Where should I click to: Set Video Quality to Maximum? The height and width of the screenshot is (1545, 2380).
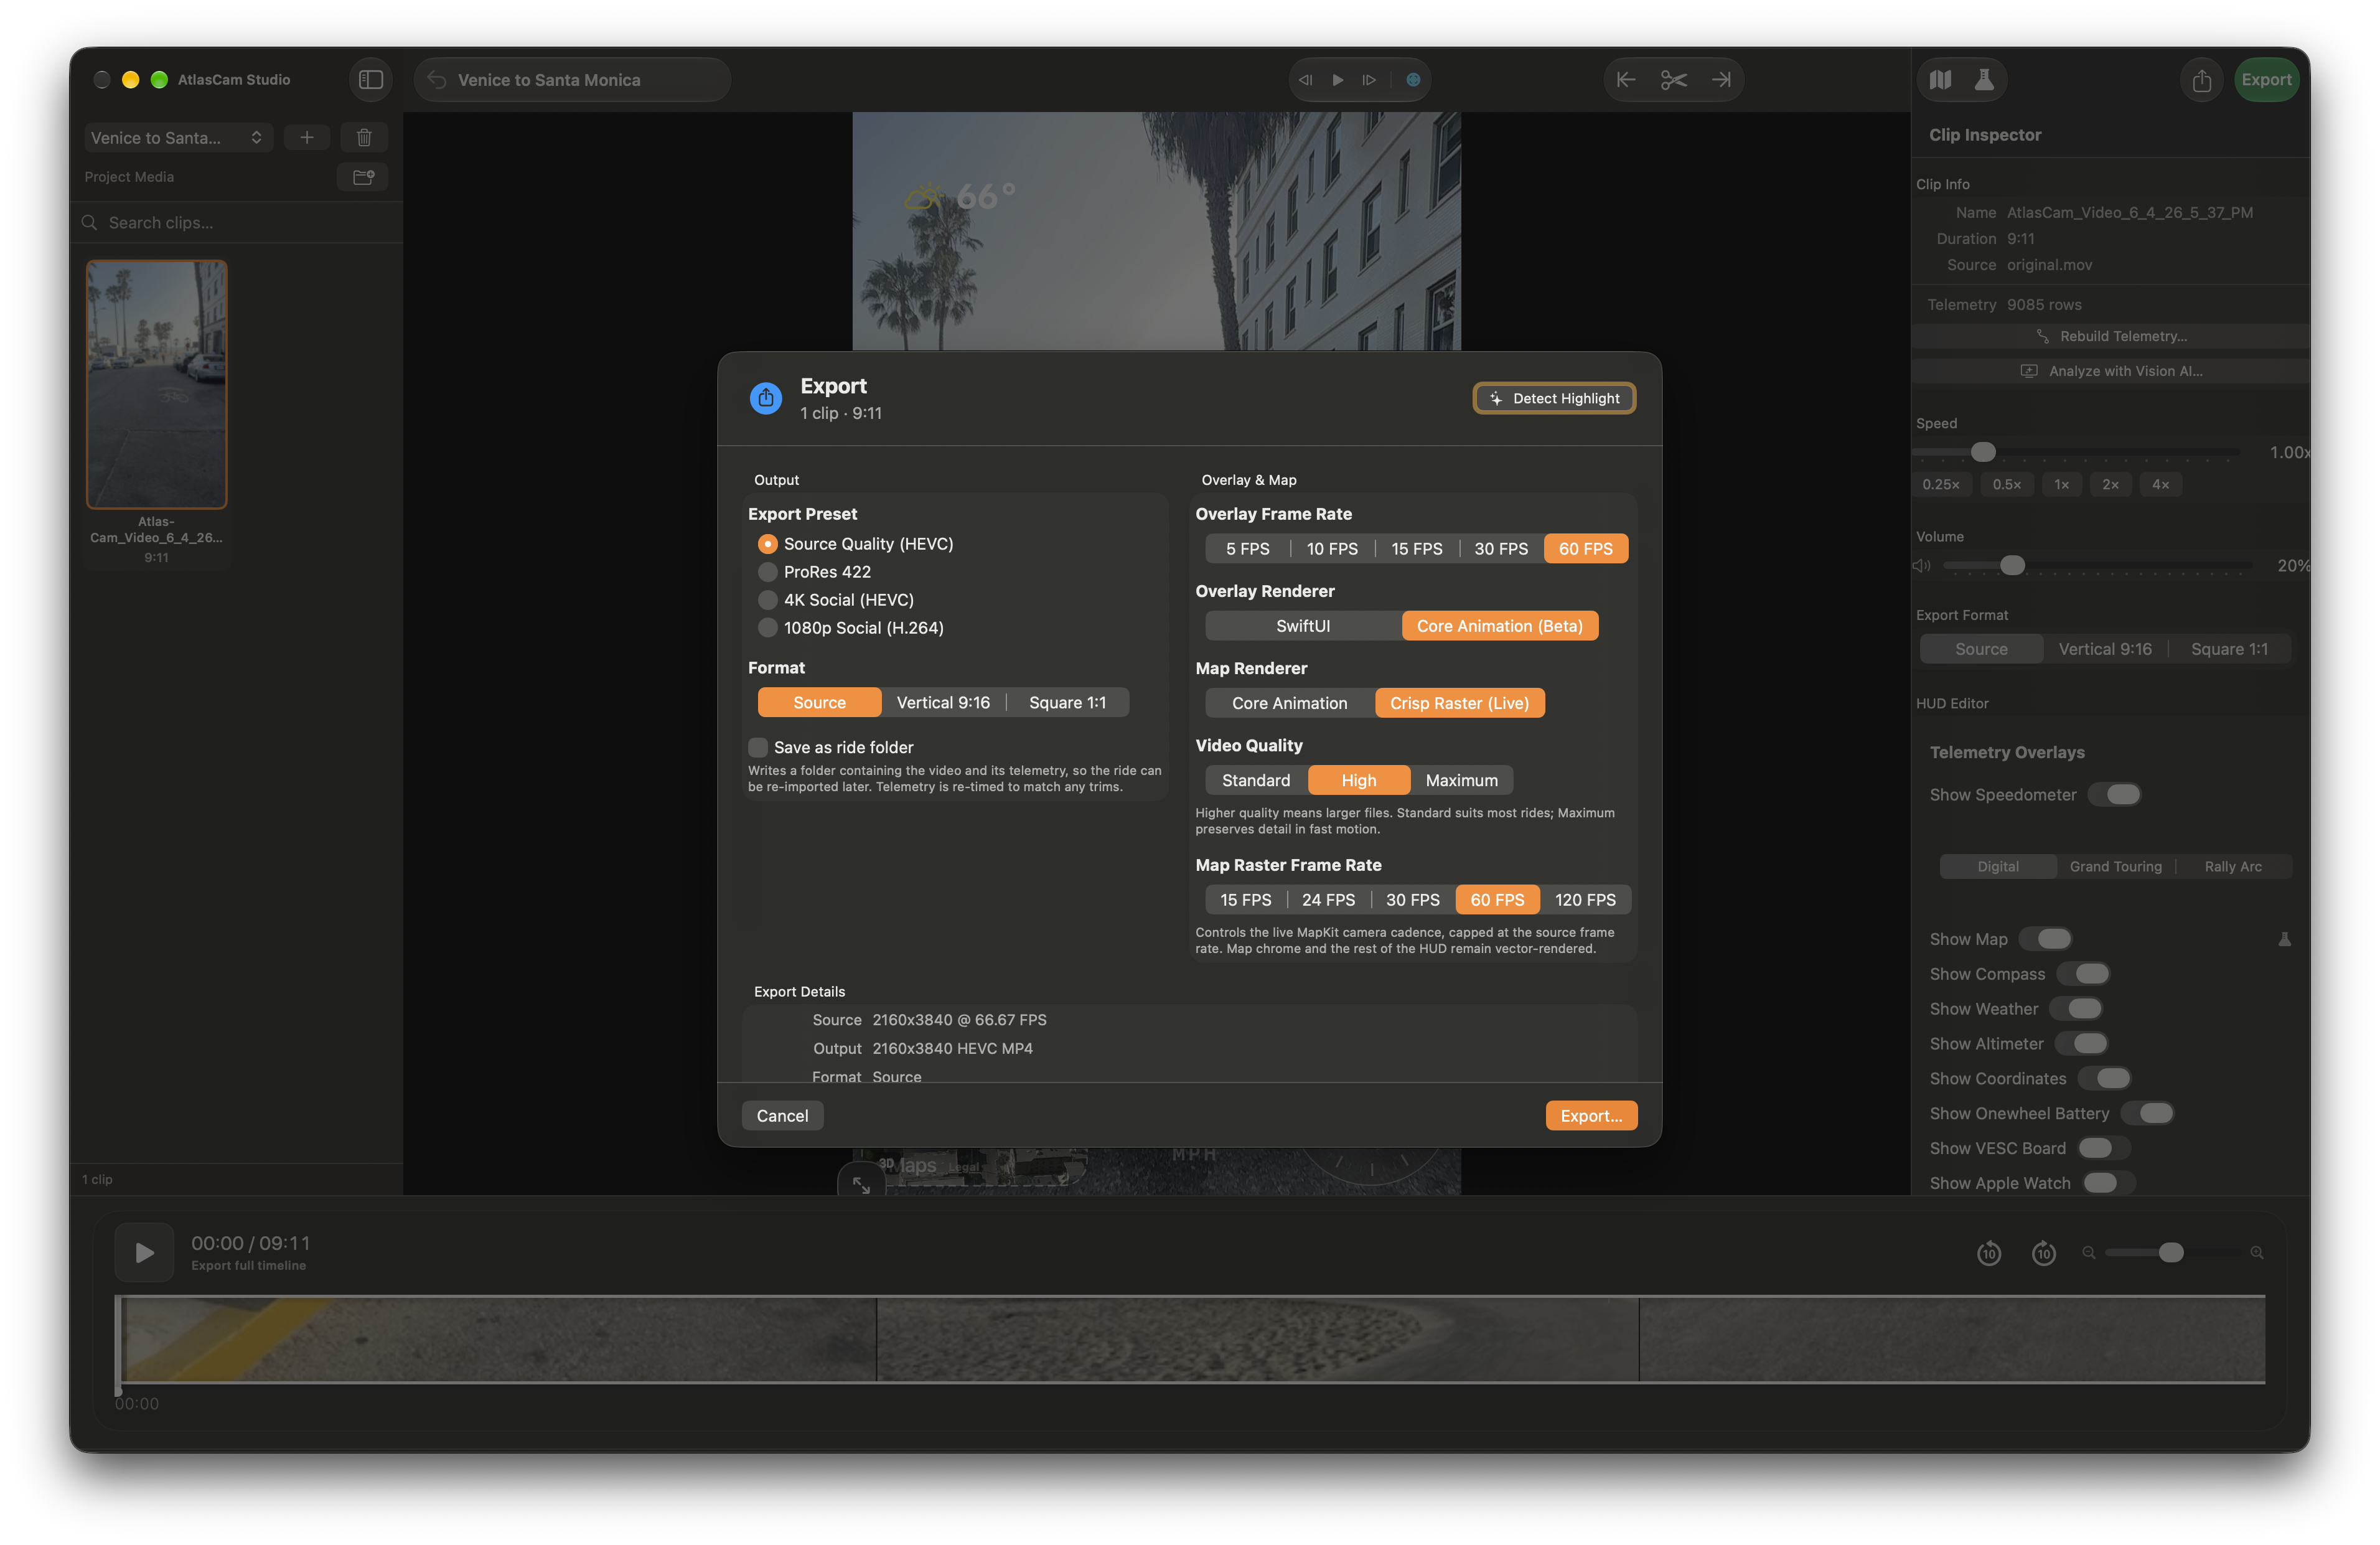1462,780
